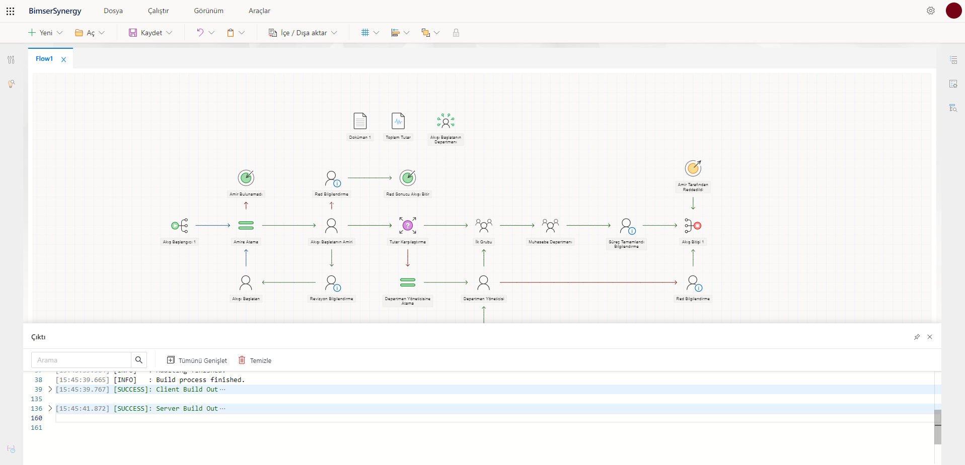965x465 pixels.
Task: Expand the order dropdown arrow
Action: click(x=437, y=33)
